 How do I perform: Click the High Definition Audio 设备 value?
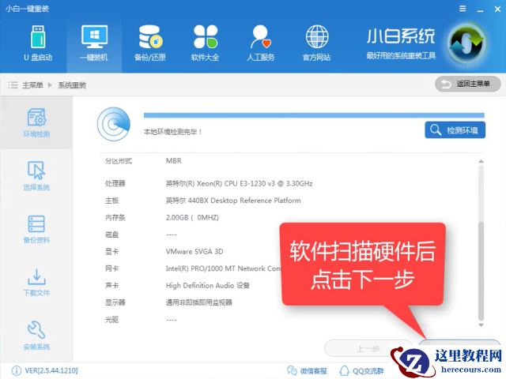coord(207,286)
